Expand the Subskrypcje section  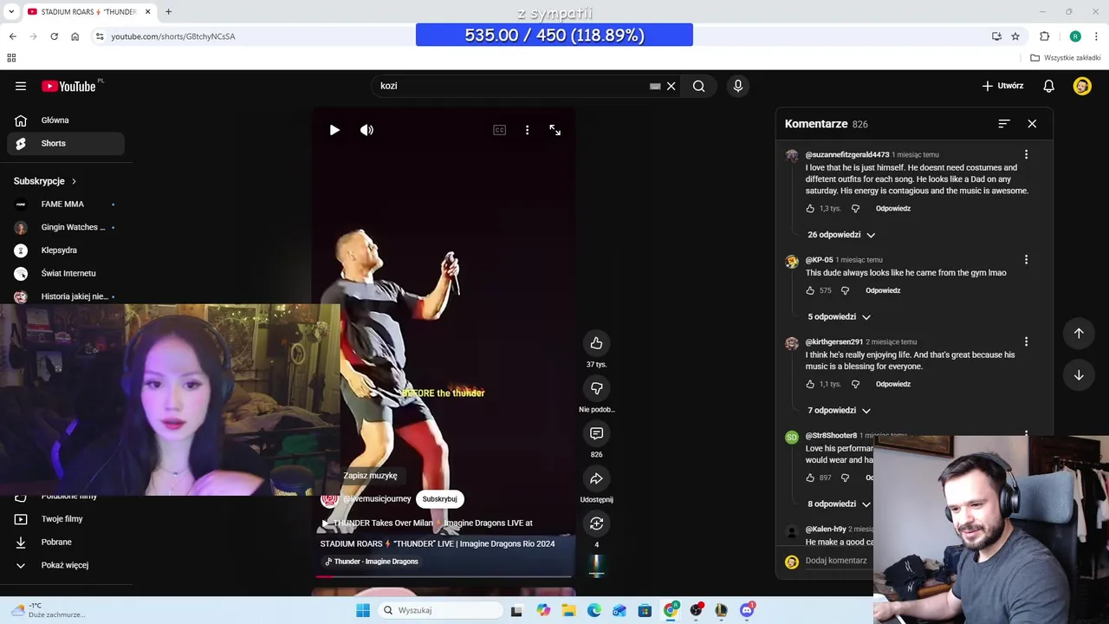(45, 181)
